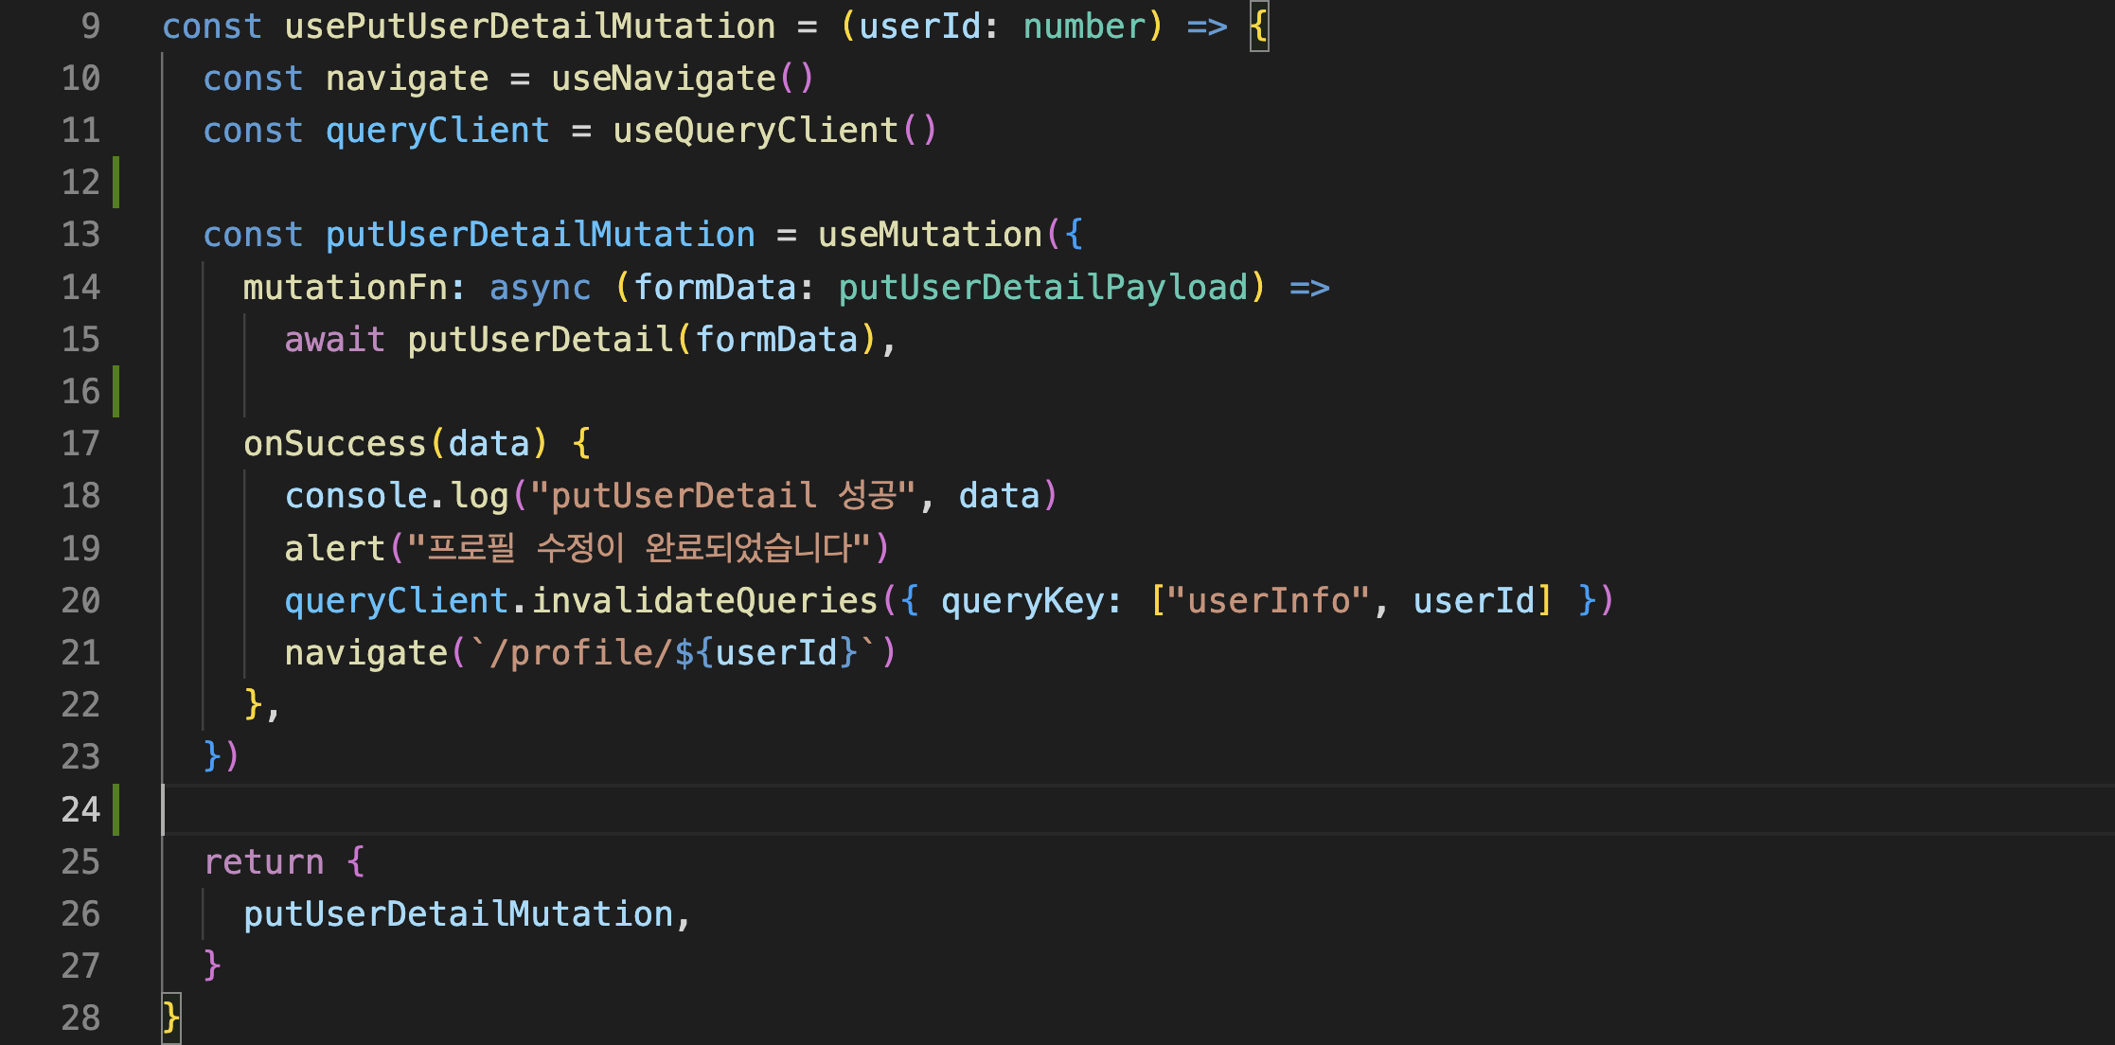The width and height of the screenshot is (2115, 1045).
Task: Click the useMutation call on line 13
Action: [930, 235]
